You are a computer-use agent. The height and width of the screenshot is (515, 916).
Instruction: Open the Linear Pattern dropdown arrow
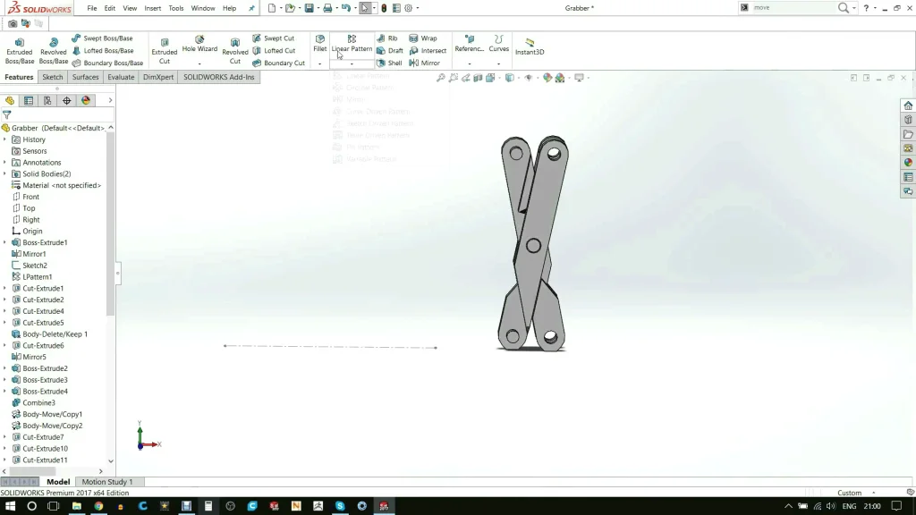pyautogui.click(x=352, y=63)
